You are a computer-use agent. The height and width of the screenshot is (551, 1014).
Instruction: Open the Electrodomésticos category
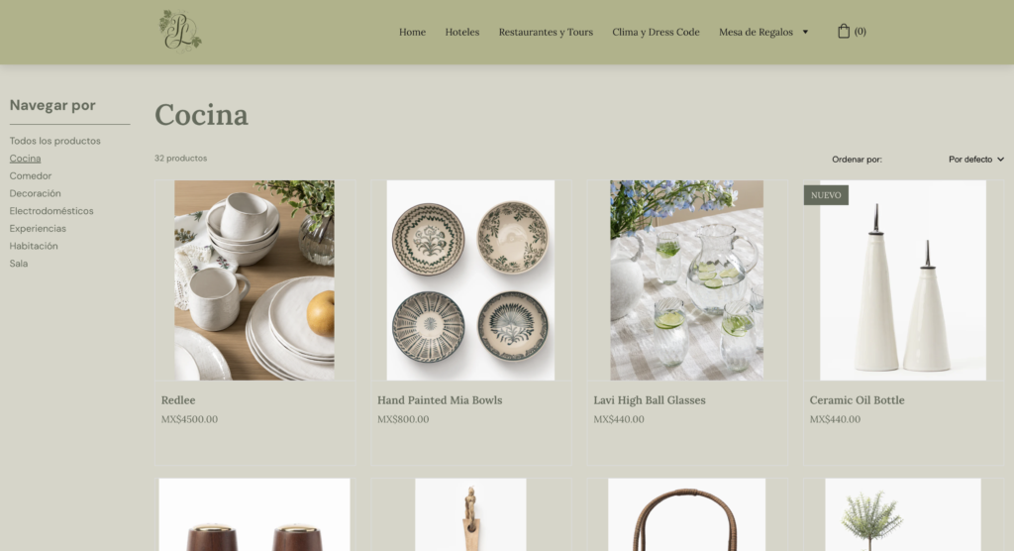pyautogui.click(x=51, y=210)
